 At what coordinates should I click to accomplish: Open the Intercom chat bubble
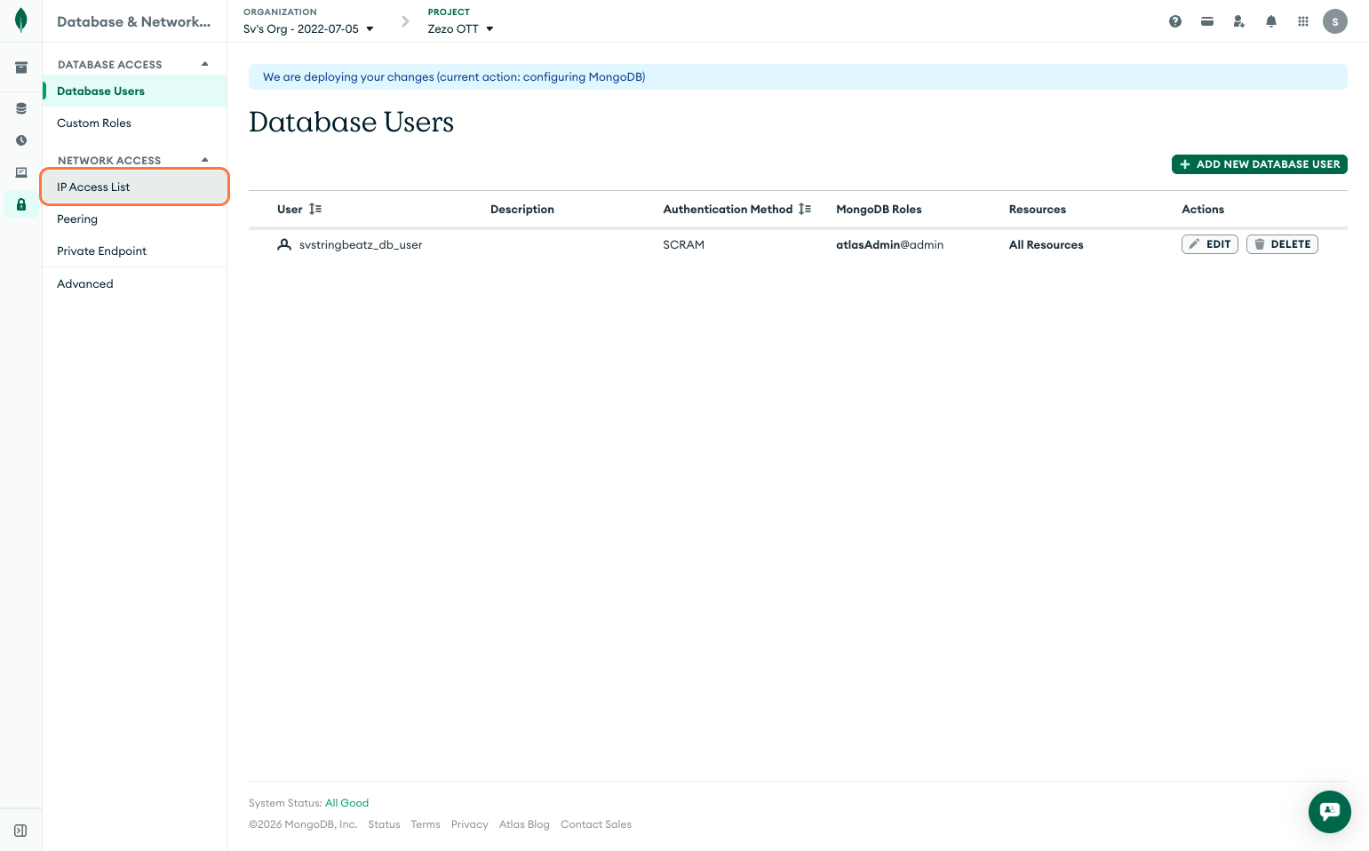1329,811
